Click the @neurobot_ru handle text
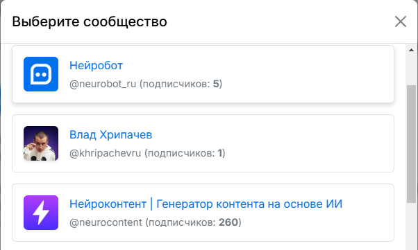418x250 pixels. [103, 84]
